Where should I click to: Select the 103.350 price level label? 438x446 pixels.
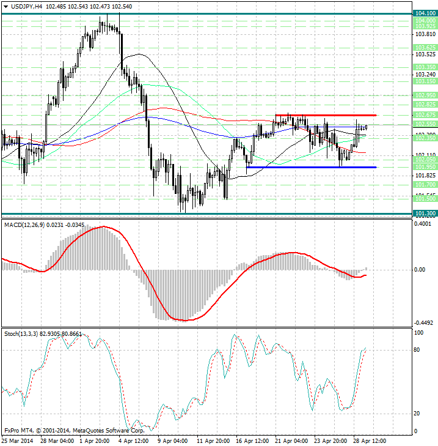click(x=425, y=67)
